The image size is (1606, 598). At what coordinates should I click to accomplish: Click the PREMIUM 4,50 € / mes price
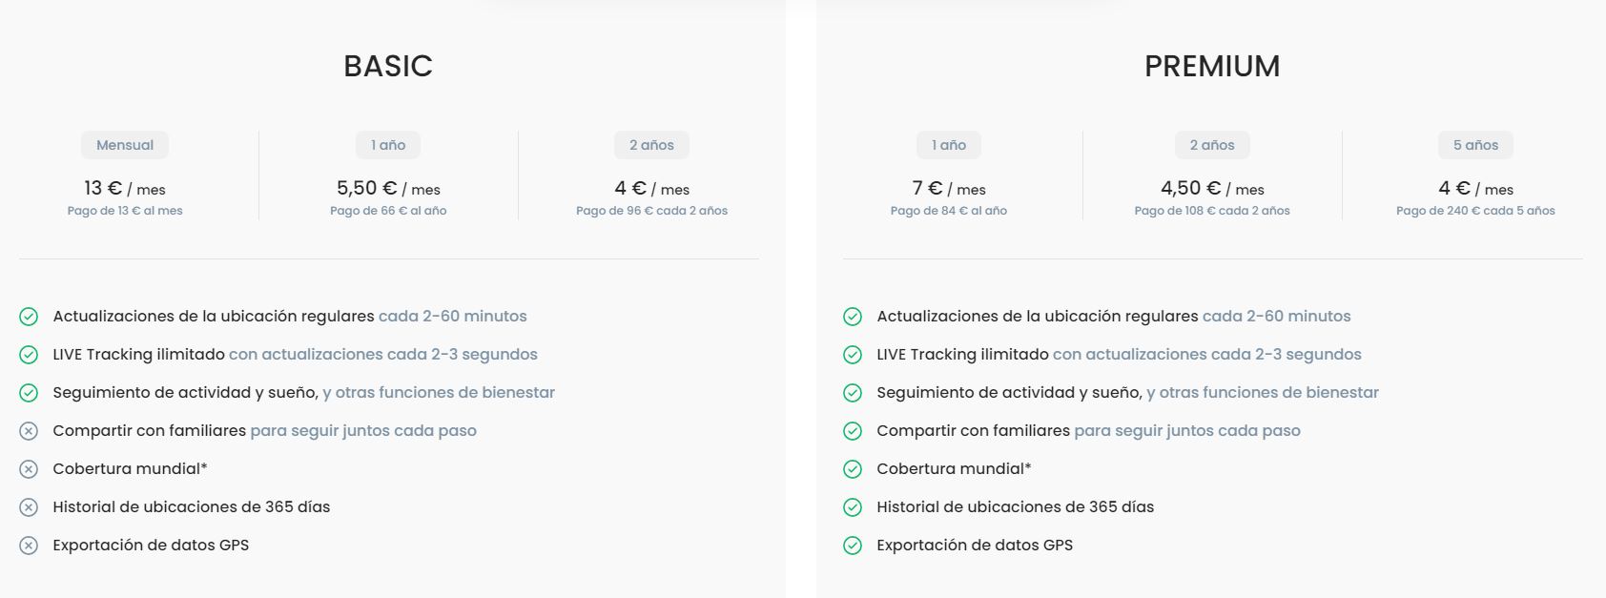coord(1212,189)
